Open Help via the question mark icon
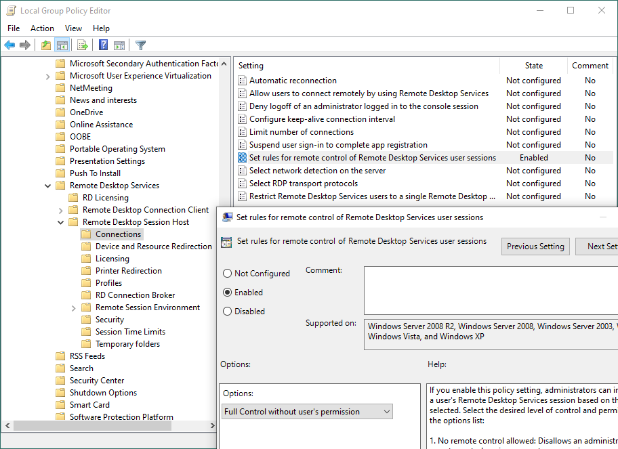The width and height of the screenshot is (618, 449). coord(103,45)
